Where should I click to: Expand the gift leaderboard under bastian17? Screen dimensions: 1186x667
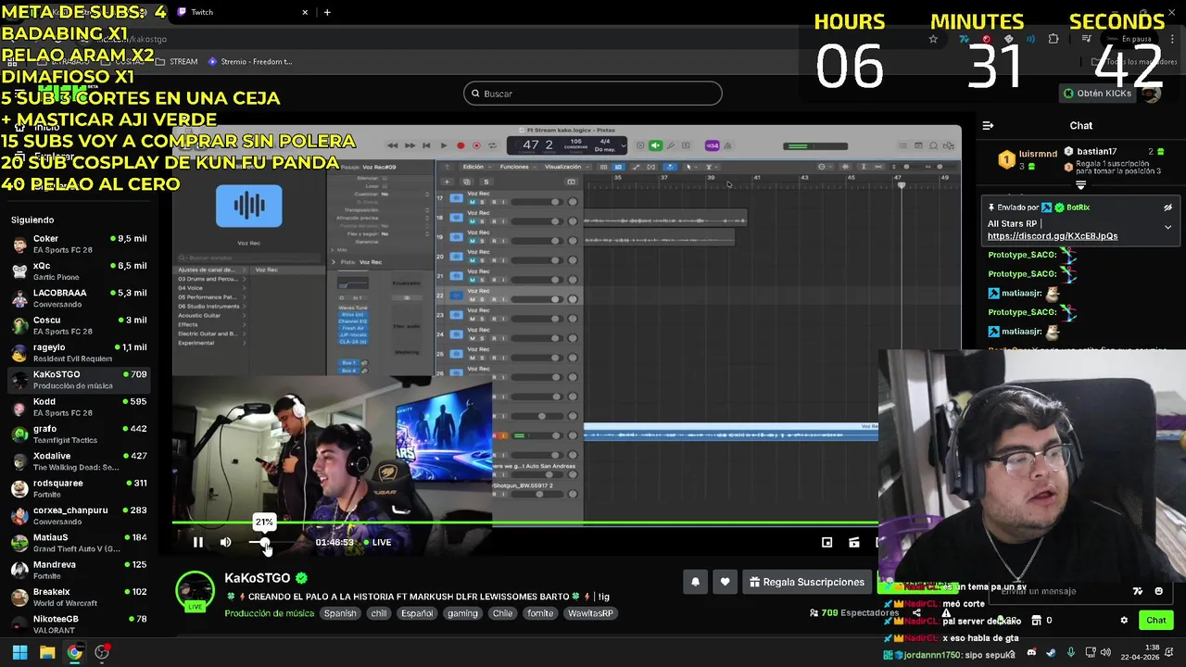[x=1080, y=185]
